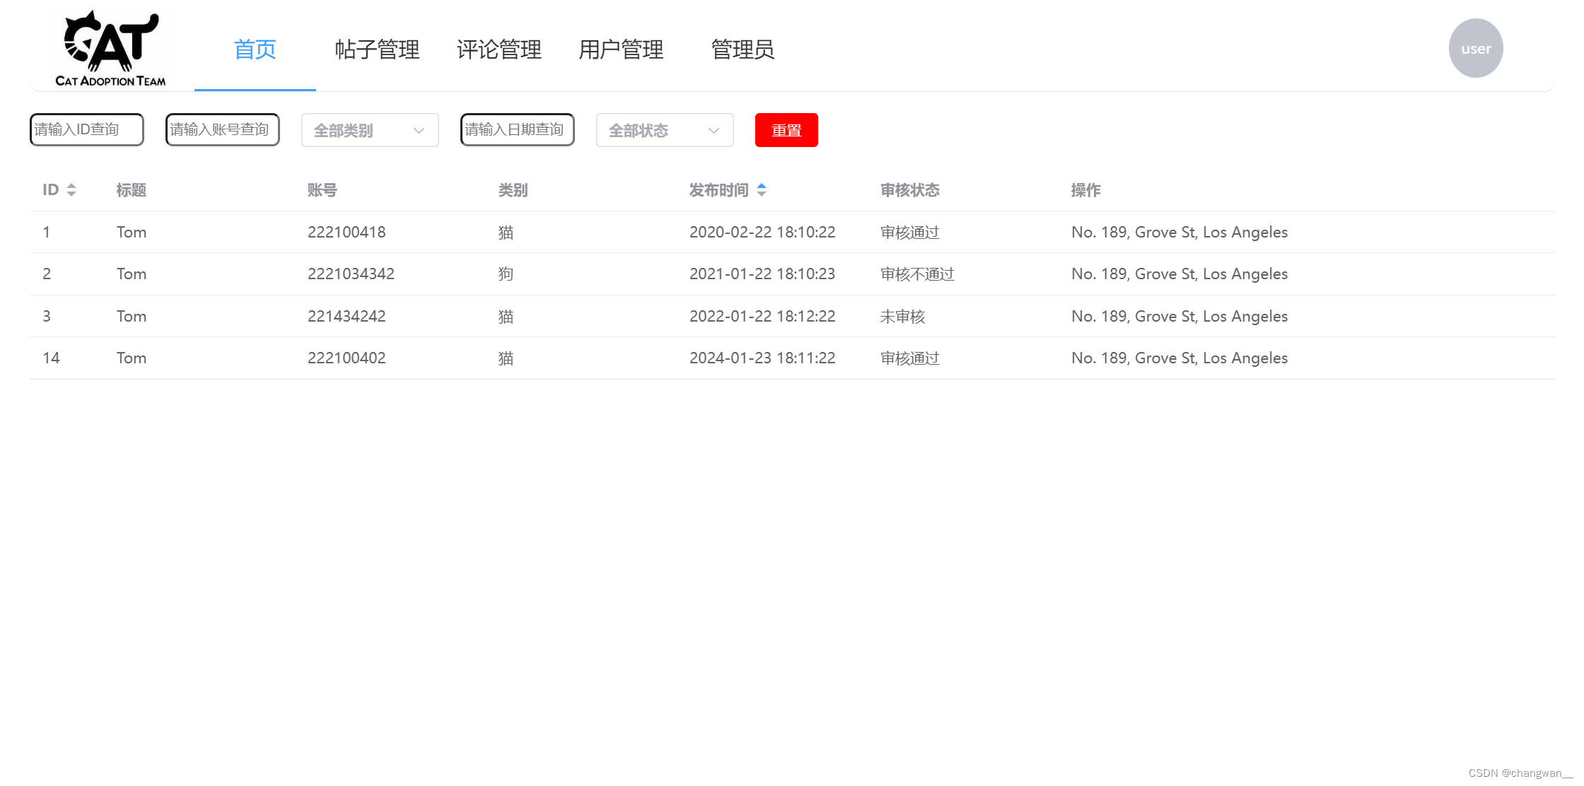
Task: Click the 请输入日期查询 date field
Action: click(x=517, y=129)
